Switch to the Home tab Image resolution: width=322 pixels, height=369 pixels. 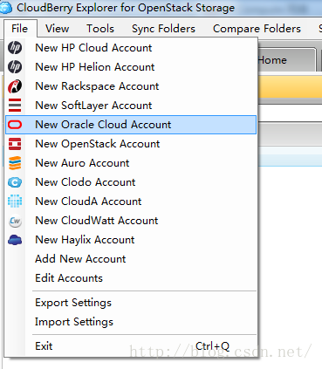tap(286, 60)
